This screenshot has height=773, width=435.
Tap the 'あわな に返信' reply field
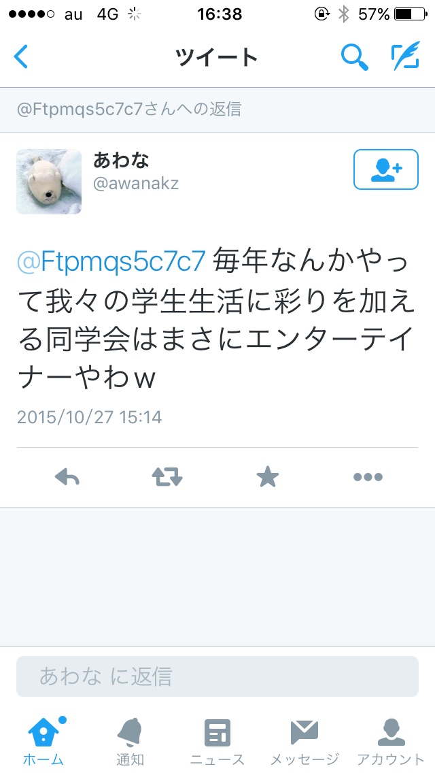217,676
